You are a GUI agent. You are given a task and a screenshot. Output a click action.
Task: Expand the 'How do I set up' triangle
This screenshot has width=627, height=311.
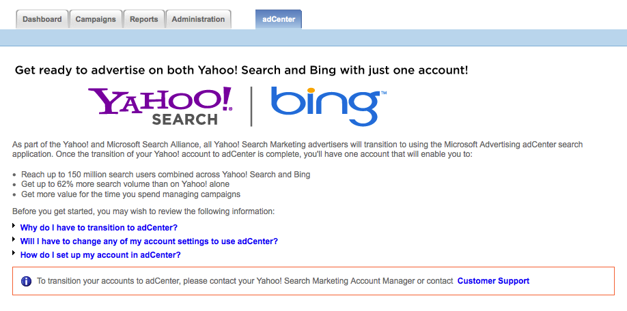(14, 253)
